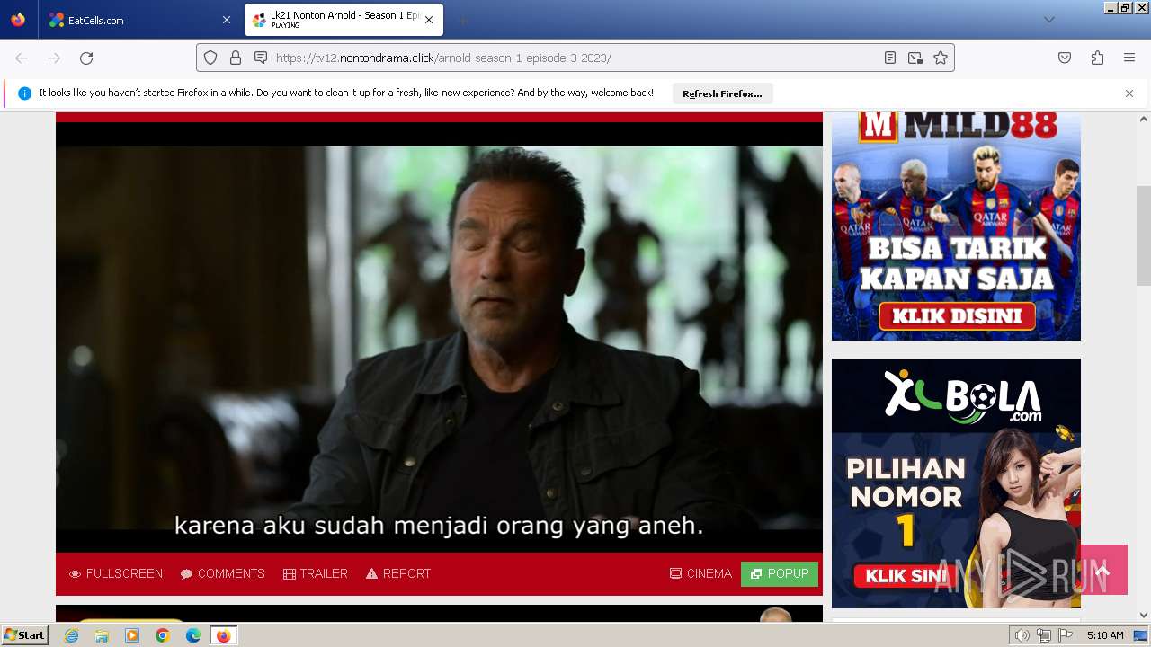Open the site permissions icon in address bar
Image resolution: width=1151 pixels, height=647 pixels.
pos(261,58)
